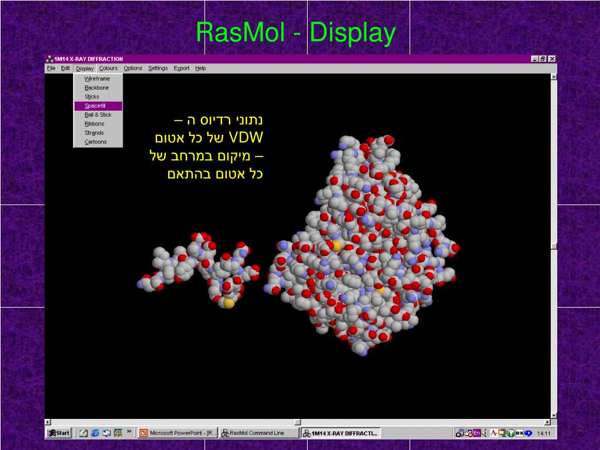The width and height of the screenshot is (600, 450).
Task: Select Backbone display mode
Action: pyautogui.click(x=98, y=88)
